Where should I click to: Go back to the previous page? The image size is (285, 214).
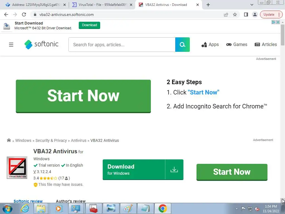tap(6, 14)
